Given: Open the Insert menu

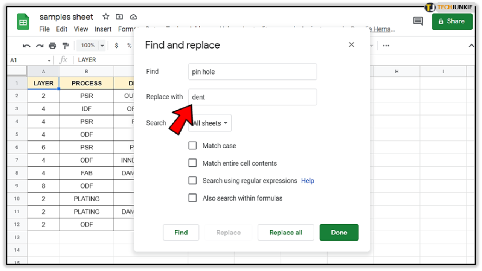Looking at the screenshot, I should (103, 29).
